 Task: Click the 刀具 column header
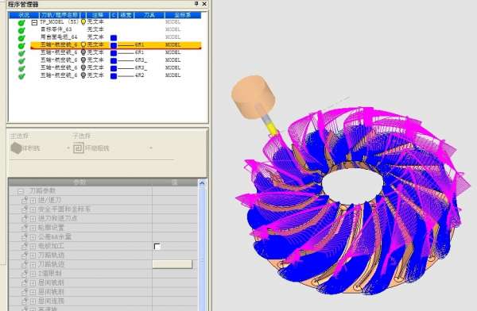click(x=149, y=15)
